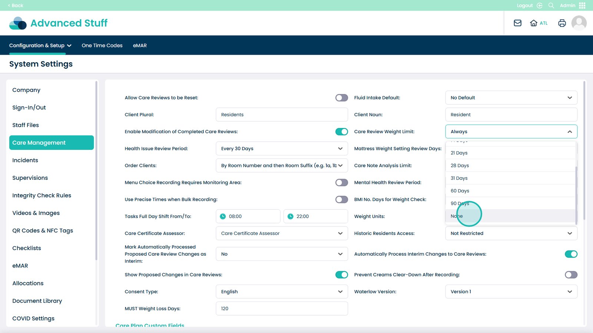
Task: Open the Health Issue Review Period dropdown
Action: point(282,148)
